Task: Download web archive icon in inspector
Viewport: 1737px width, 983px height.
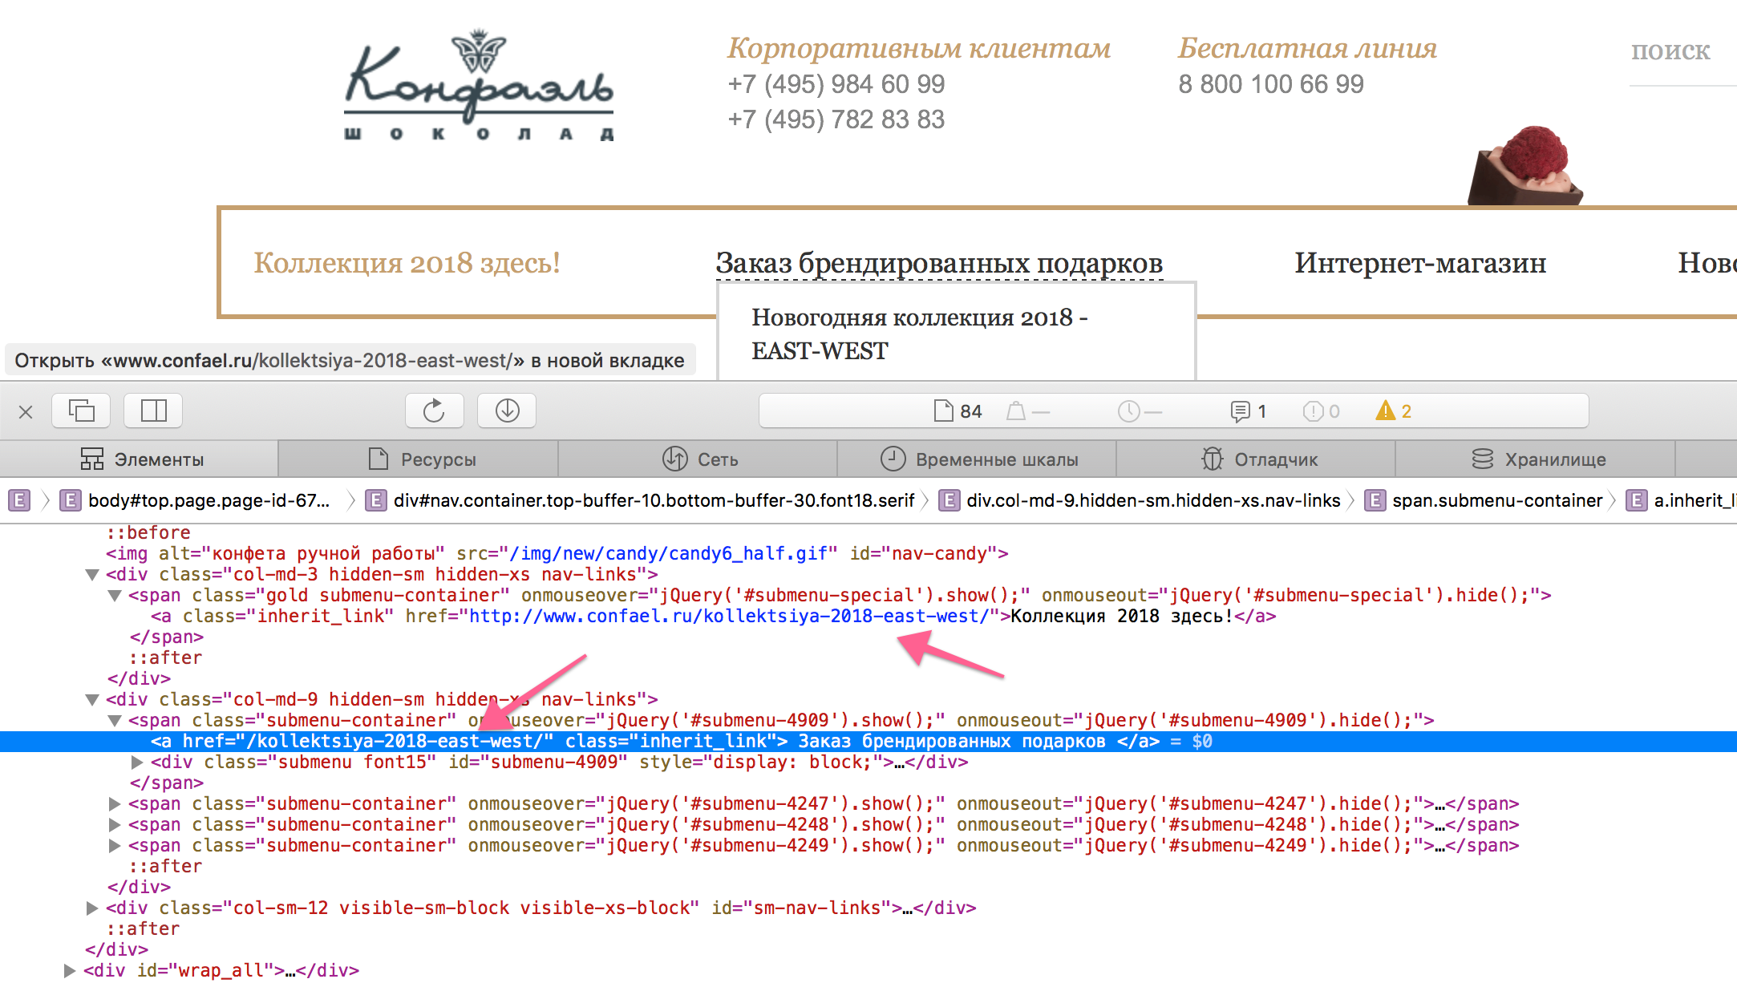Action: [x=507, y=411]
